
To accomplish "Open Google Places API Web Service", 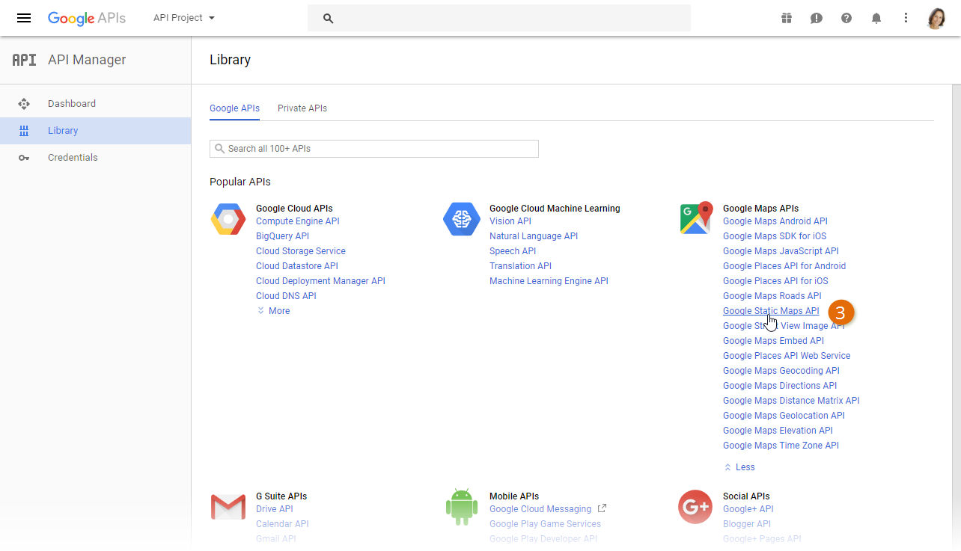I will coord(787,356).
